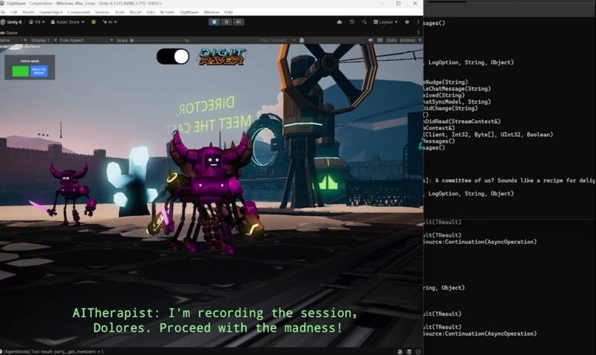Click 'eNudge(String)' stack trace line
Image resolution: width=596 pixels, height=355 pixels.
(446, 82)
